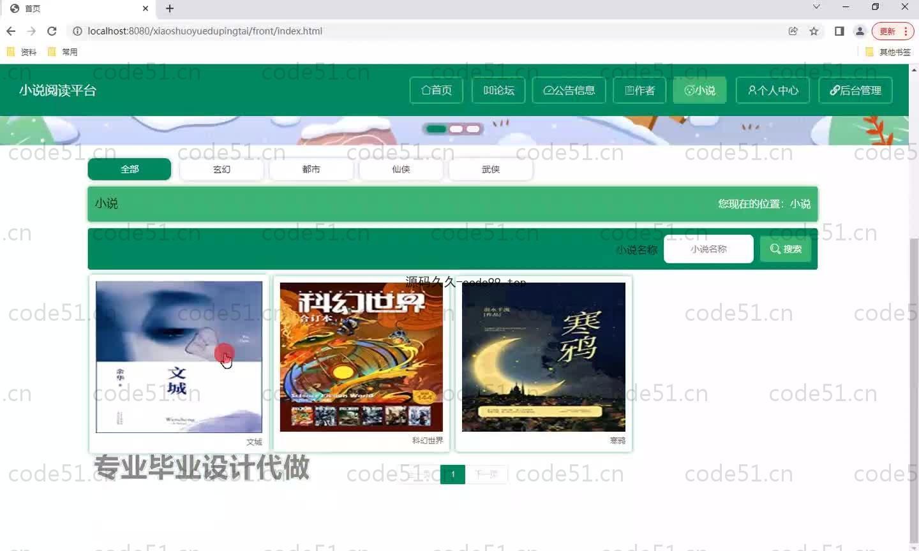Open the user profile avatar icon
Viewport: 919px width, 551px height.
(x=860, y=31)
